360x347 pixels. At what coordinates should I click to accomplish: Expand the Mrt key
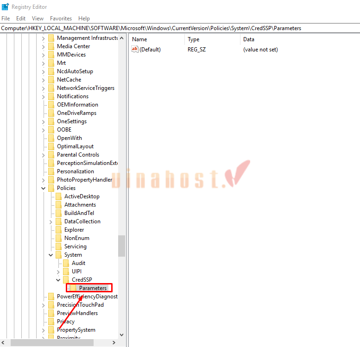(44, 63)
